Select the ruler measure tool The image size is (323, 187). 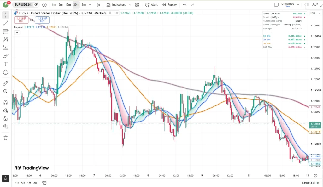click(x=6, y=83)
